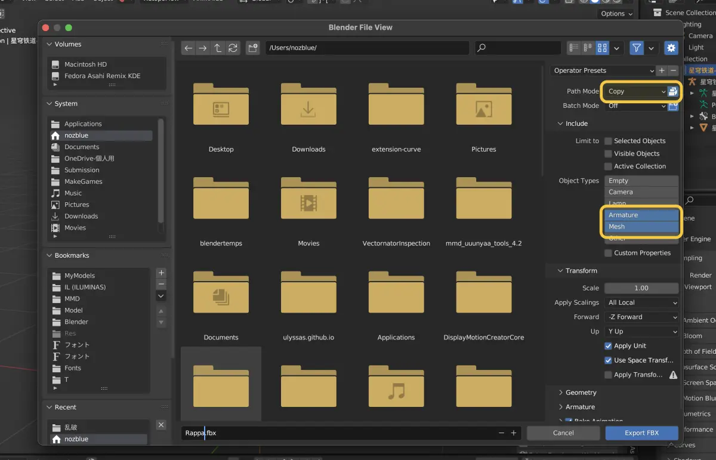
Task: Toggle embed textures icon next to Path Mode
Action: pos(673,91)
